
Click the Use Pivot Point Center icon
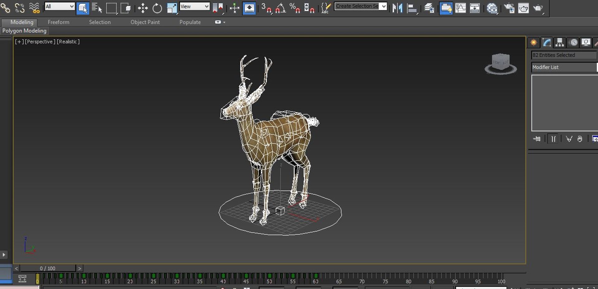pos(218,8)
